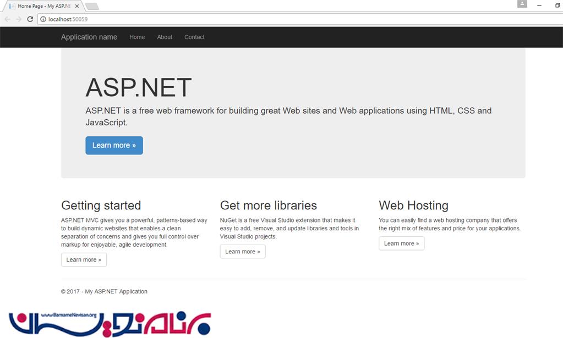
Task: Click the browser forward arrow
Action: (x=19, y=19)
